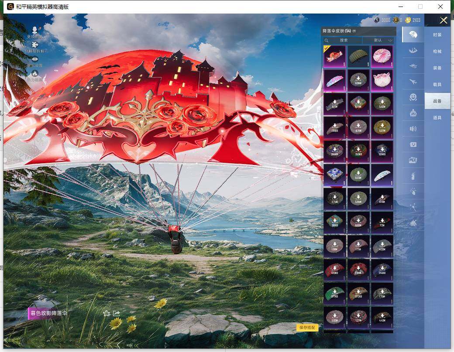Select the pink cat-eared parachute thumbnail

382,80
